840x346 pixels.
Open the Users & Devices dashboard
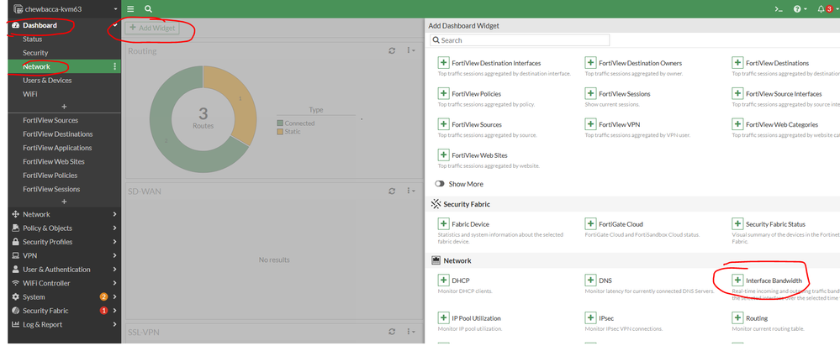pos(47,81)
